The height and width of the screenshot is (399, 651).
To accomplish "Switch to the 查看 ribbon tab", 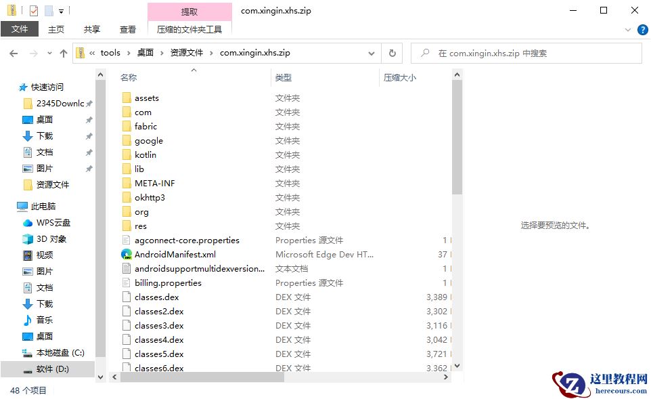I will click(x=128, y=29).
